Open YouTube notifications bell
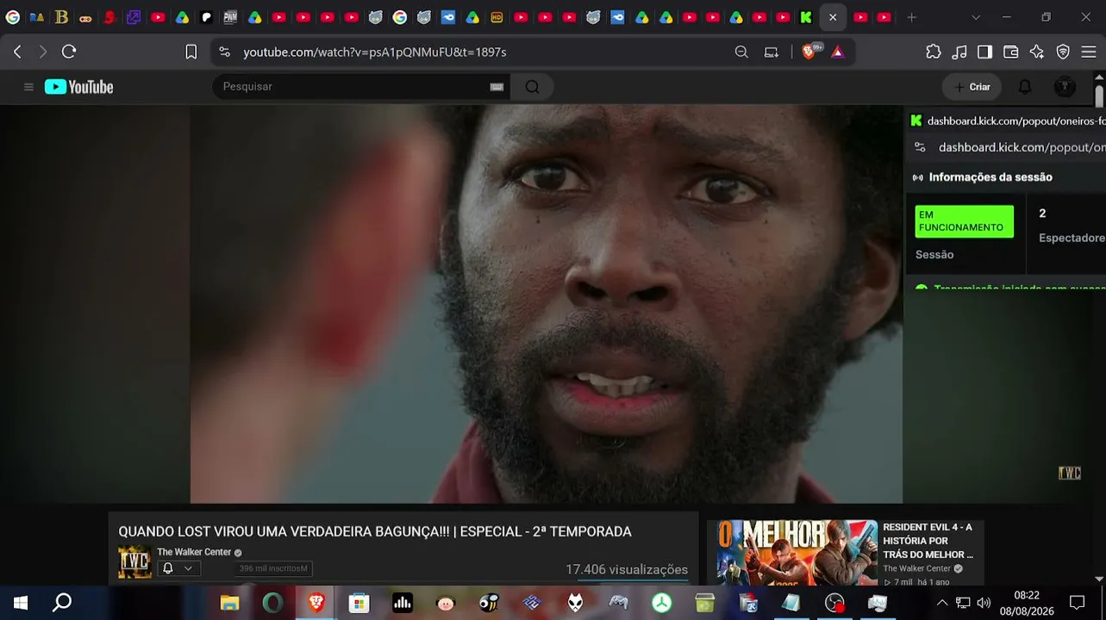The height and width of the screenshot is (620, 1106). click(x=1025, y=87)
